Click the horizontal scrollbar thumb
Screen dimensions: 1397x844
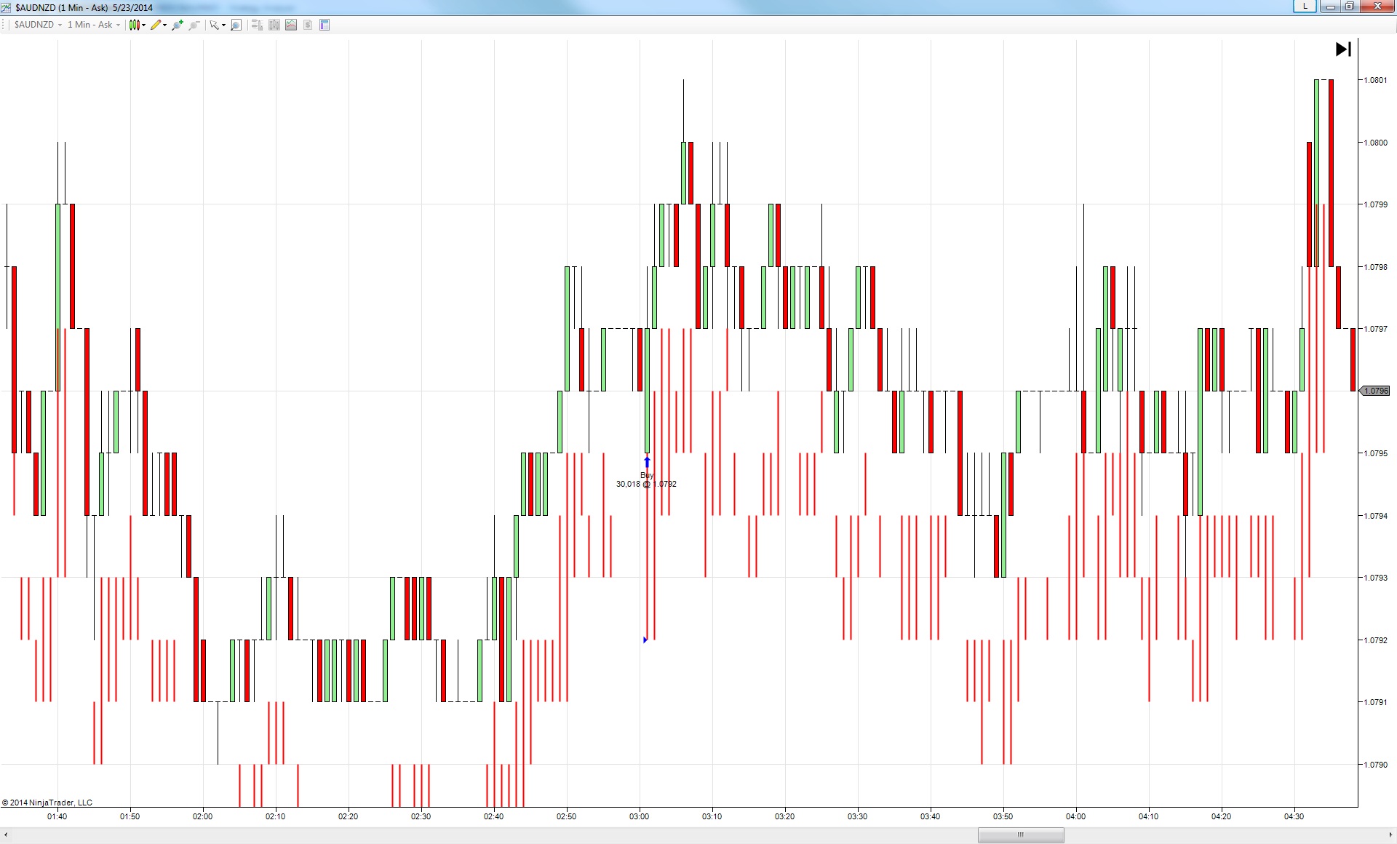[1020, 835]
